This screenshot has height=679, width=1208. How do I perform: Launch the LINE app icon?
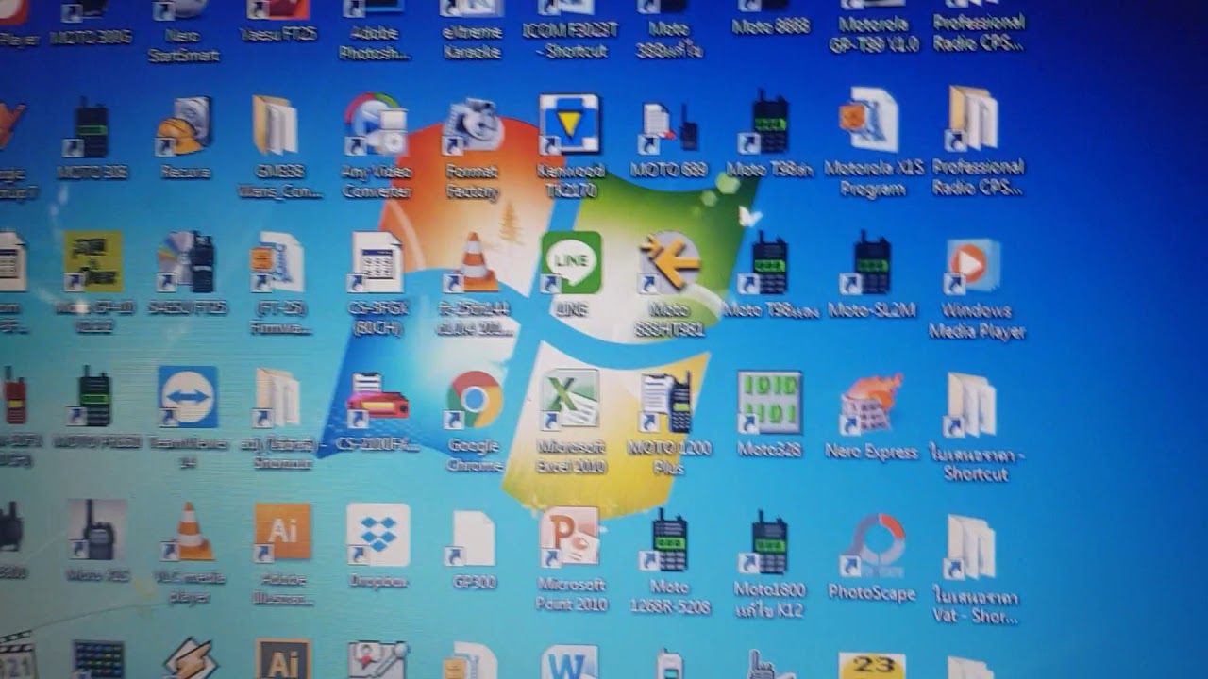pyautogui.click(x=571, y=261)
